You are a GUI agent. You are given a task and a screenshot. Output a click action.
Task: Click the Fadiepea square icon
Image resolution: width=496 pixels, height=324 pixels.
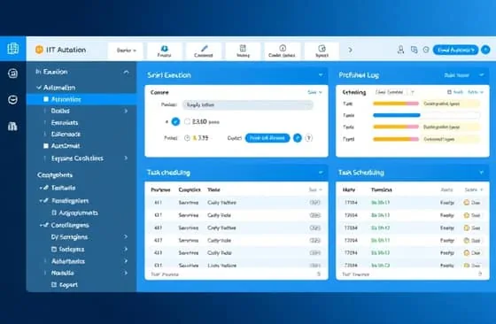click(54, 249)
